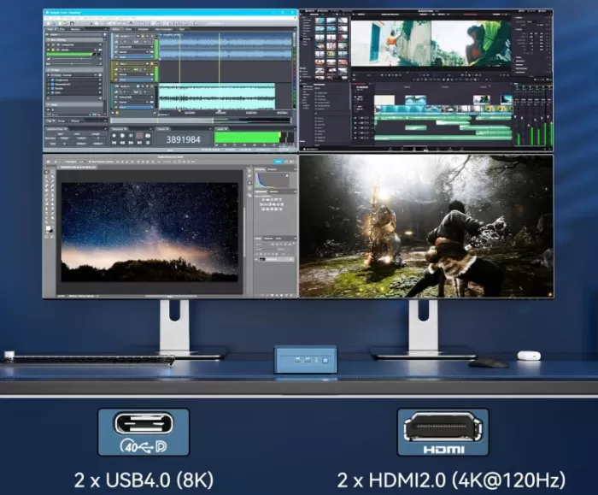Rewind using the audio editor transport
This screenshot has height=495, width=598.
[122, 143]
